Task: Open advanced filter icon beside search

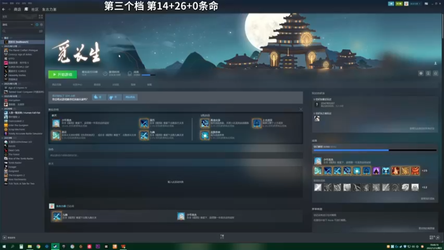Action: pos(41,31)
